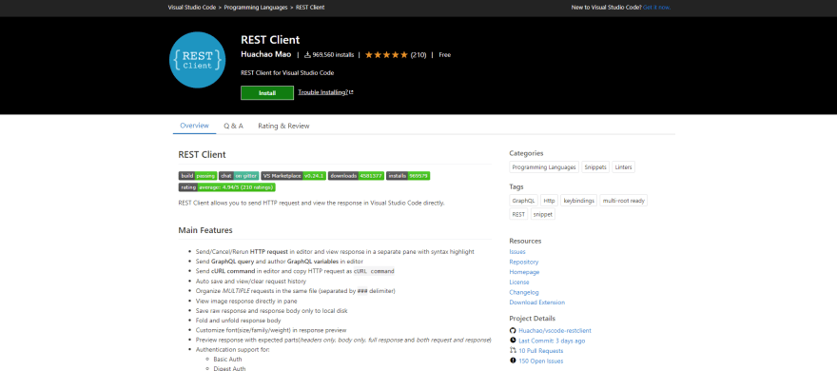
Task: Click the 'Auto save and view/clear request history' item
Action: [251, 281]
